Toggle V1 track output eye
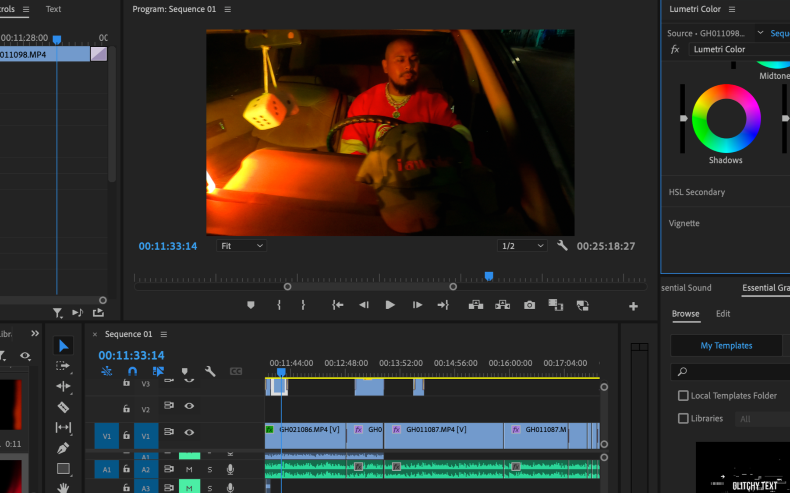Viewport: 790px width, 493px height. pos(189,432)
